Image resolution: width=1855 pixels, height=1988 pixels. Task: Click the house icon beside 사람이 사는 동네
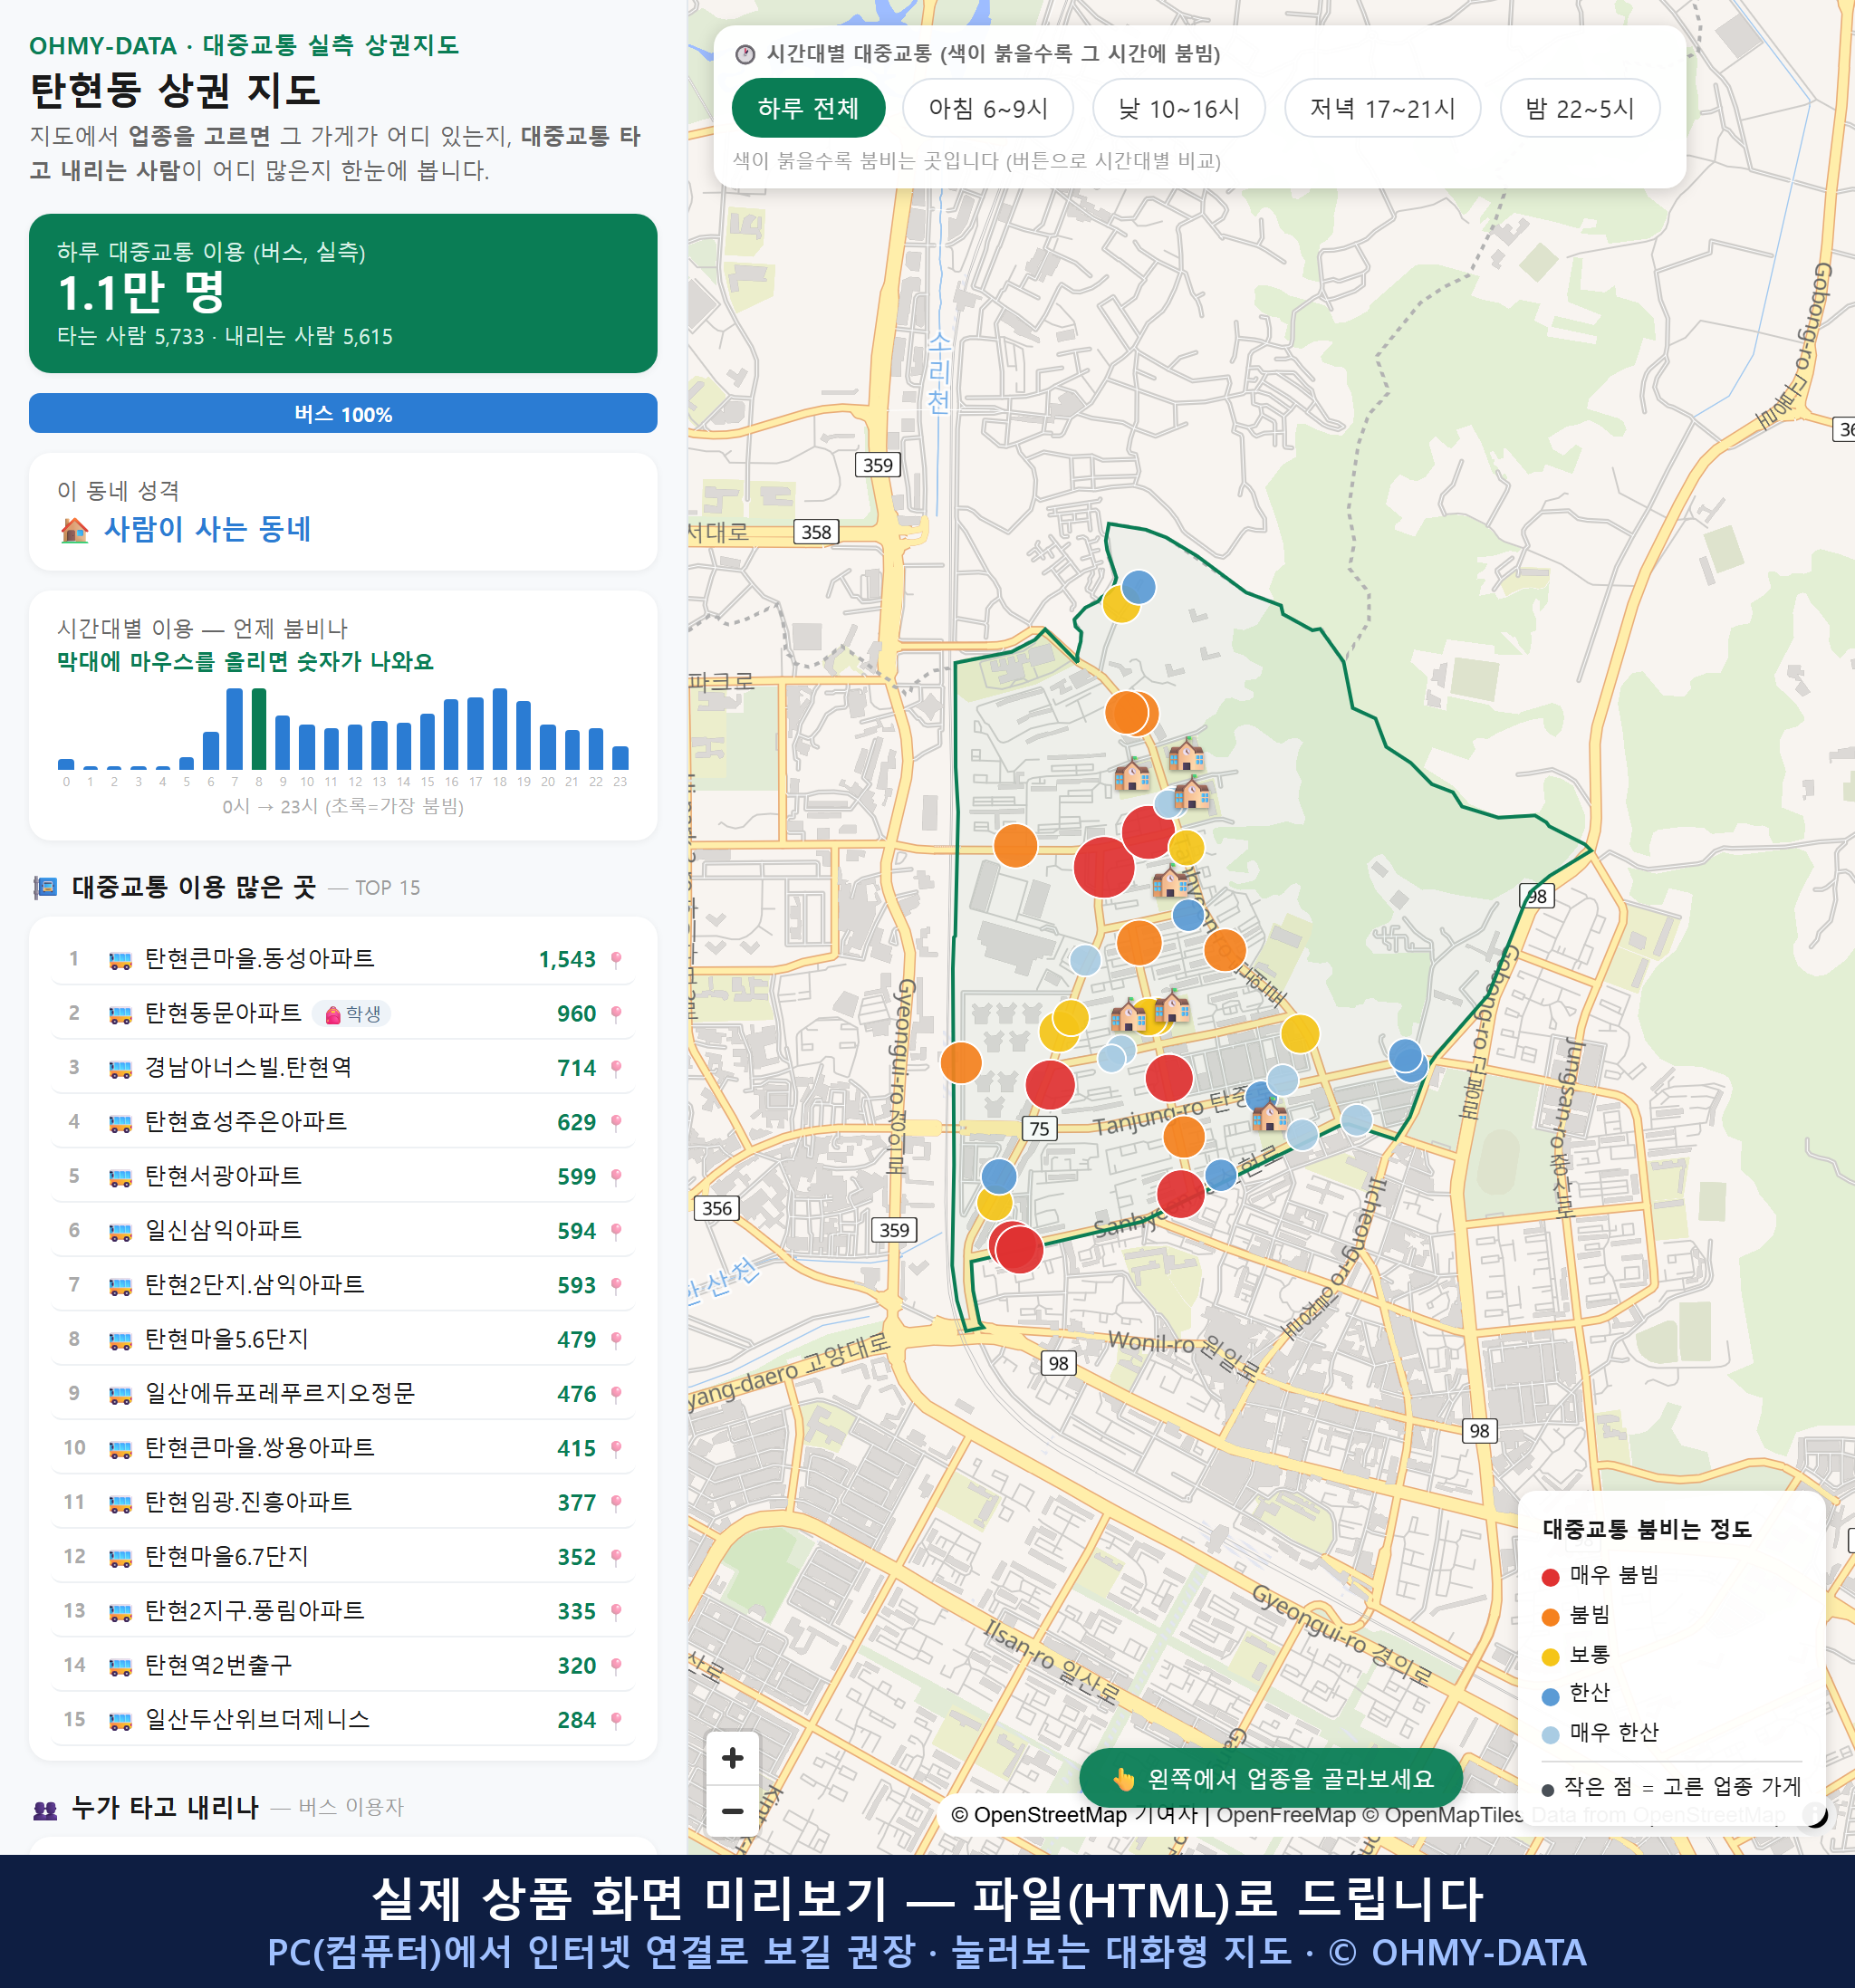click(x=75, y=530)
